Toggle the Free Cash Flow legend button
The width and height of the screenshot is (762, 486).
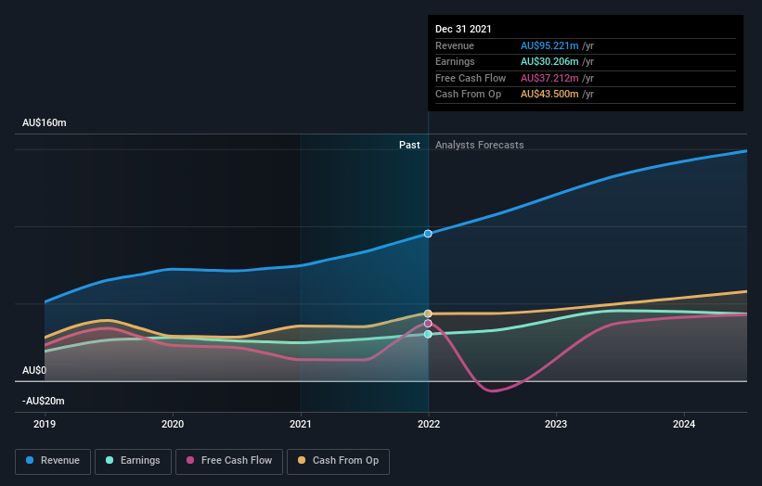[x=229, y=461]
